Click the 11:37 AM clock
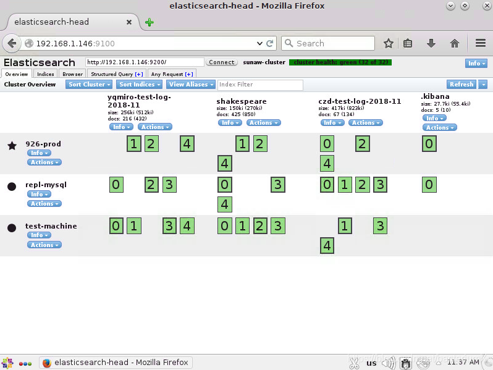This screenshot has height=370, width=493. (x=463, y=362)
